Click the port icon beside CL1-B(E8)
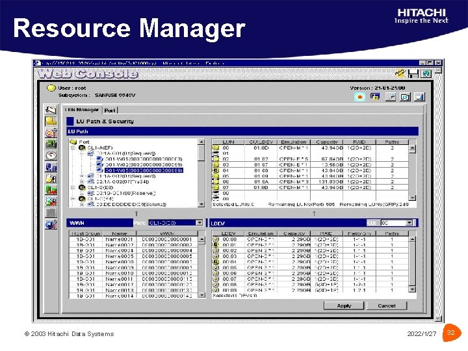This screenshot has width=468, height=351. pos(82,187)
